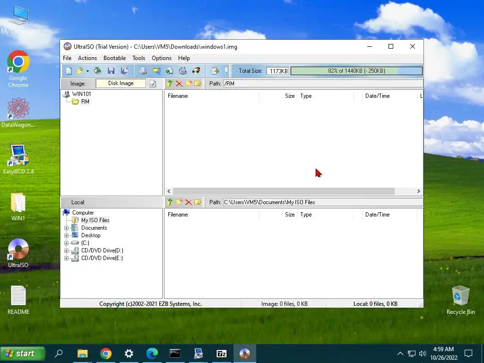The height and width of the screenshot is (363, 484).
Task: Expand the (C:) drive node
Action: point(66,243)
